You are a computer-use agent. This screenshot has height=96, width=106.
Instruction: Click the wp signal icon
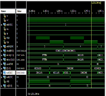(5, 29)
